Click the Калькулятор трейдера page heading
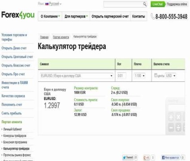Viewport: 190px width, 161px height. pyautogui.click(x=72, y=46)
